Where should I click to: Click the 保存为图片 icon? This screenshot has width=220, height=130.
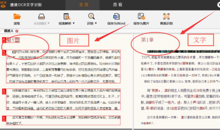(141, 16)
